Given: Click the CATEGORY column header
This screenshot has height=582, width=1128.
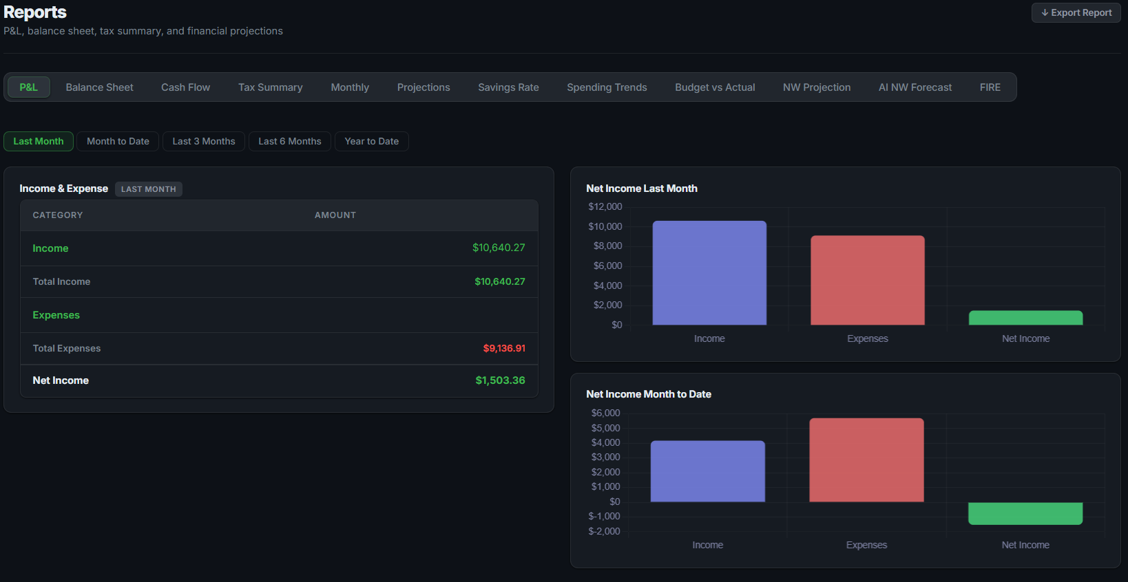Looking at the screenshot, I should click(x=58, y=215).
